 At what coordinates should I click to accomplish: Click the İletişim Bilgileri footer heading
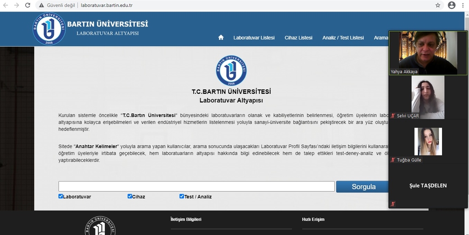click(x=186, y=219)
